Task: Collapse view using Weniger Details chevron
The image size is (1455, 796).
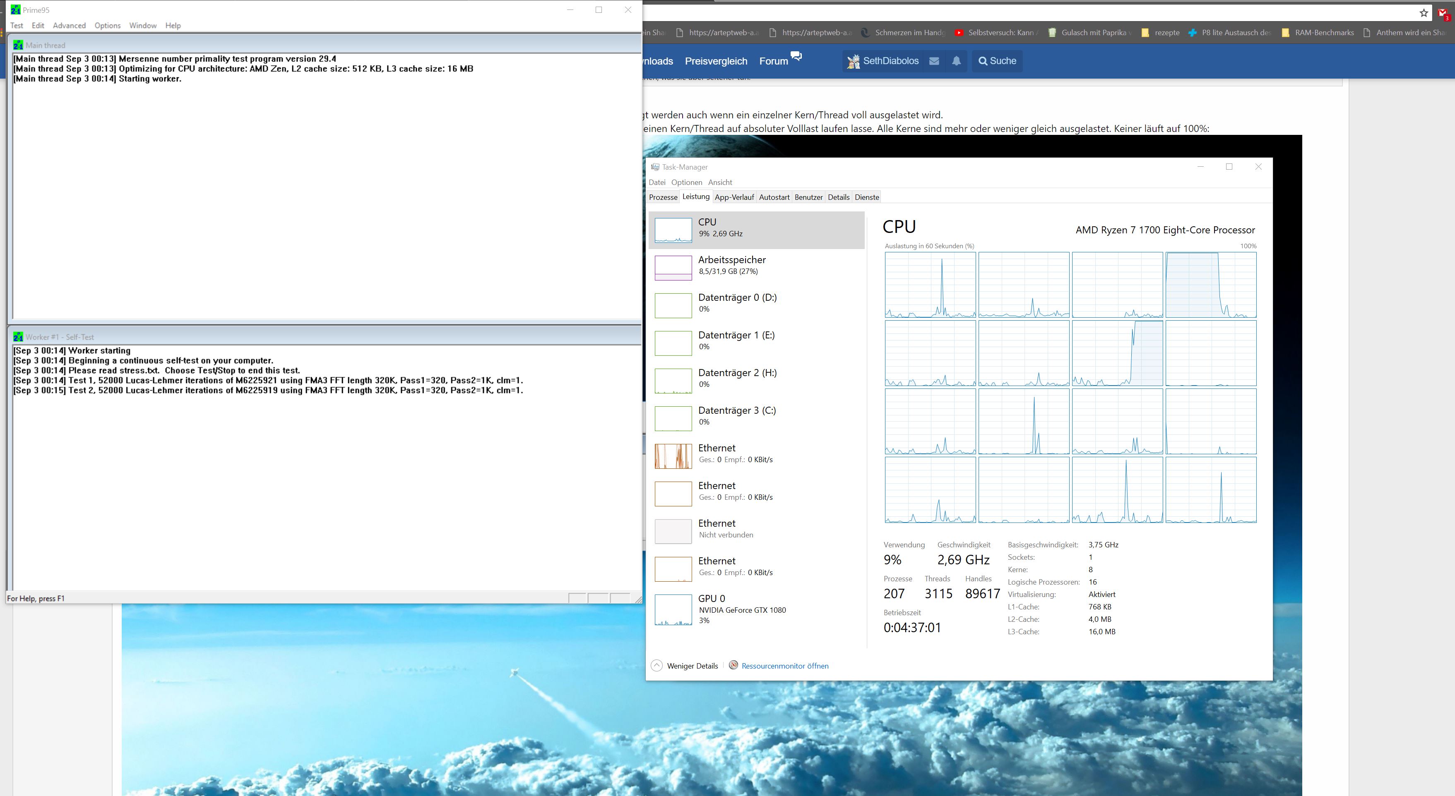Action: 657,666
